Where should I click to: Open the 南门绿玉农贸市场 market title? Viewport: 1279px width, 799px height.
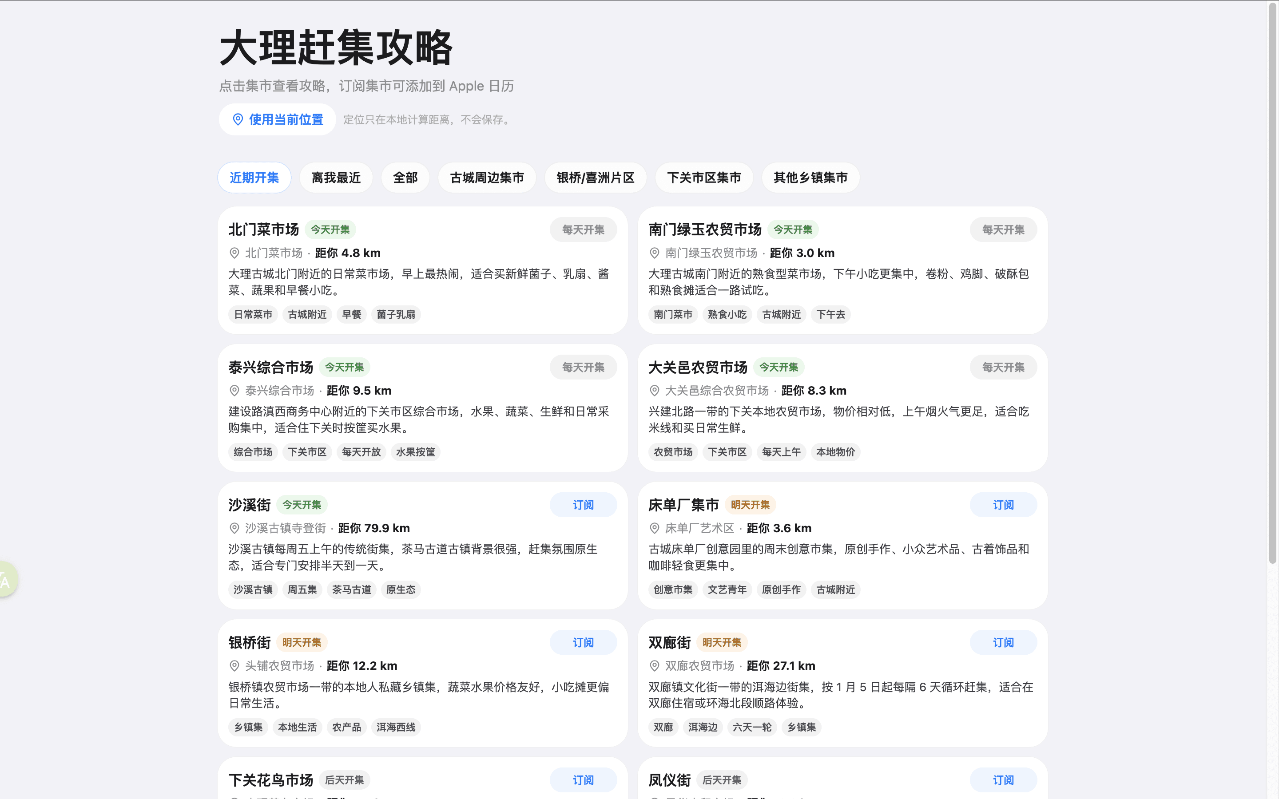tap(705, 229)
